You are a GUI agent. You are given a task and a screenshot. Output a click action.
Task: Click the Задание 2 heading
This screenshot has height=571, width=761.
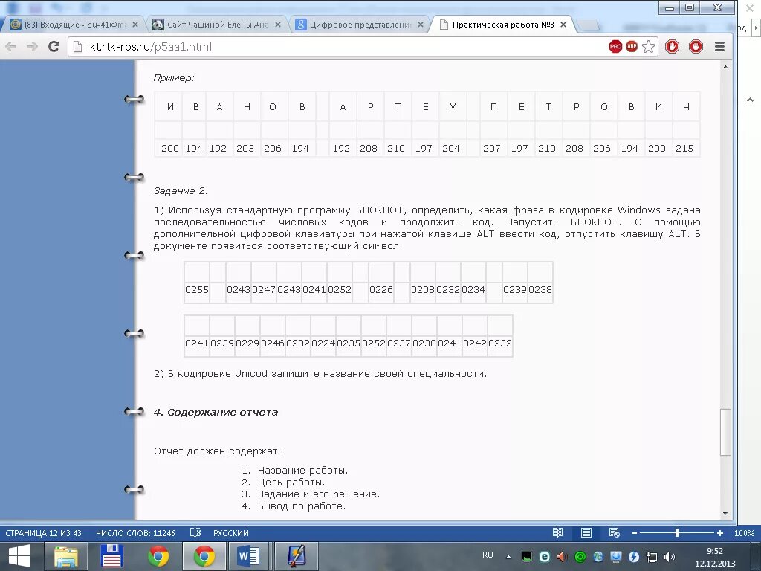[180, 190]
